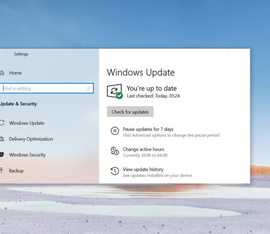Click the active hours clock icon

click(x=115, y=151)
